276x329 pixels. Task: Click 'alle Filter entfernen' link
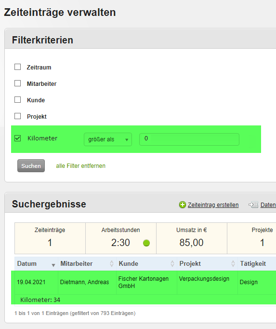click(x=81, y=166)
